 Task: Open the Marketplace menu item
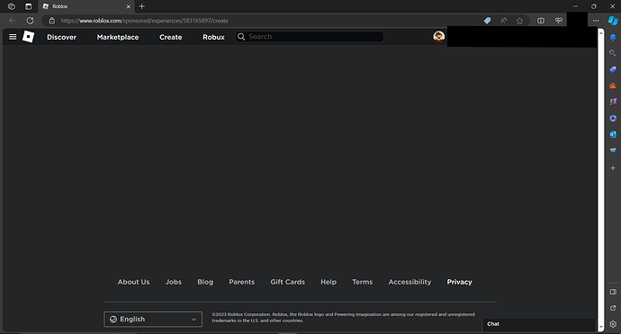coord(118,37)
